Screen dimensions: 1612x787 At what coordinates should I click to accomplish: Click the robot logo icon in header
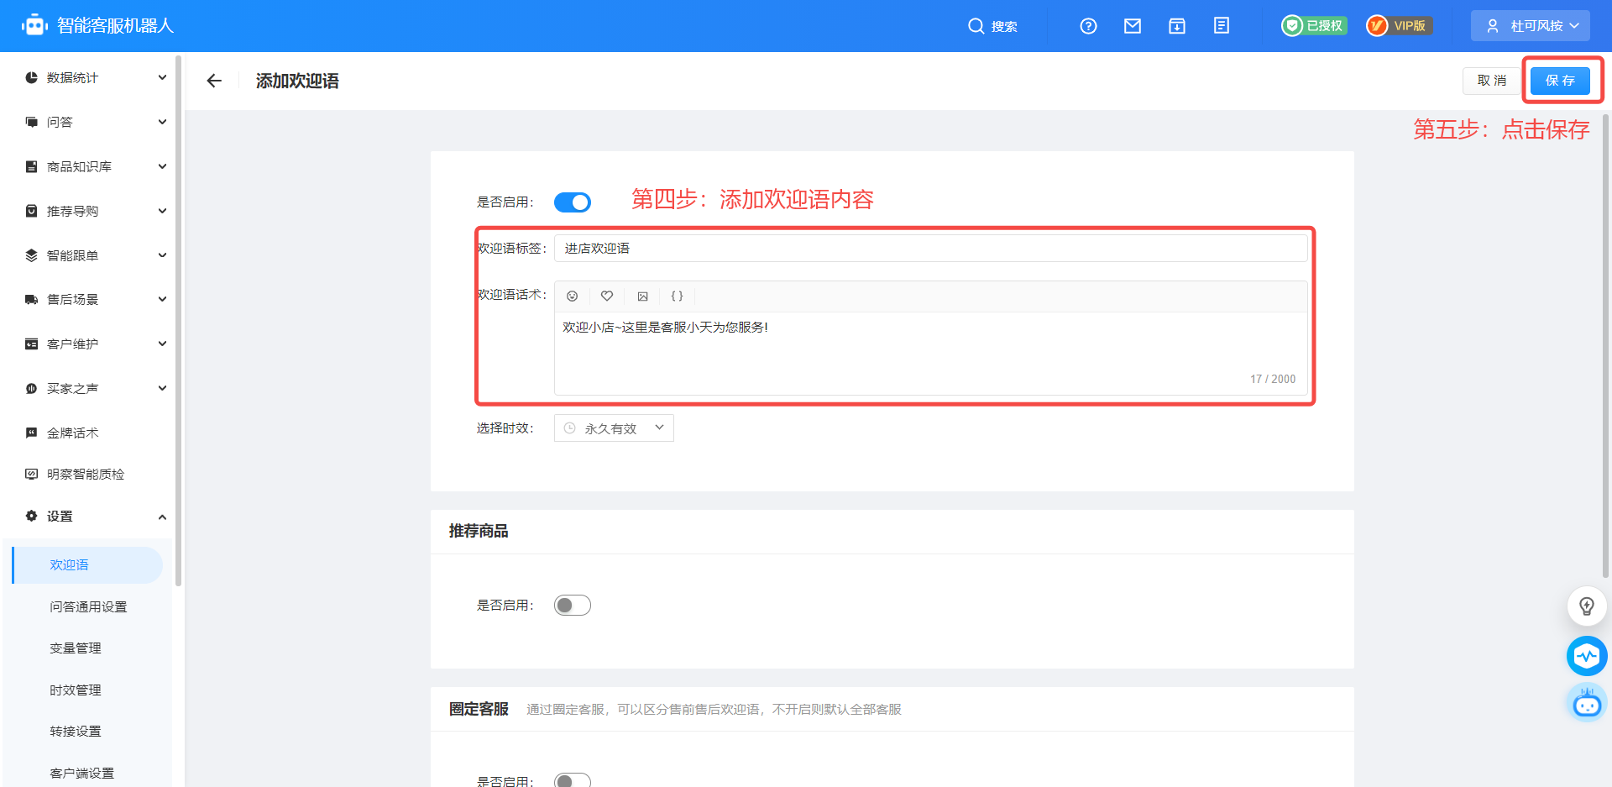34,25
